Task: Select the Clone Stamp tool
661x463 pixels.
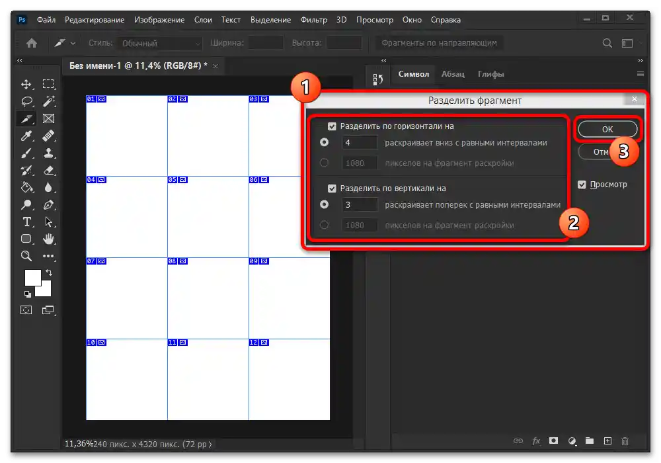Action: [x=48, y=153]
